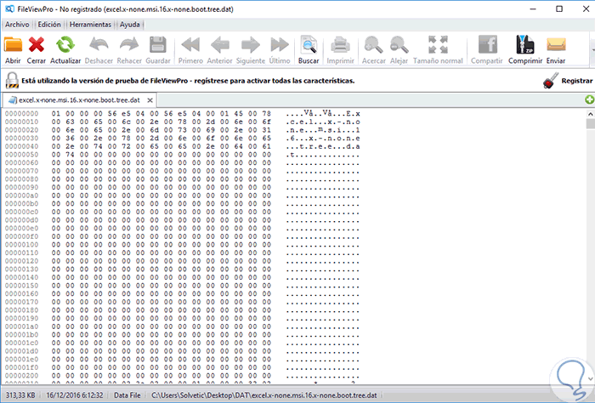Compress file with Comprimir zip icon
The height and width of the screenshot is (403, 595).
[525, 45]
